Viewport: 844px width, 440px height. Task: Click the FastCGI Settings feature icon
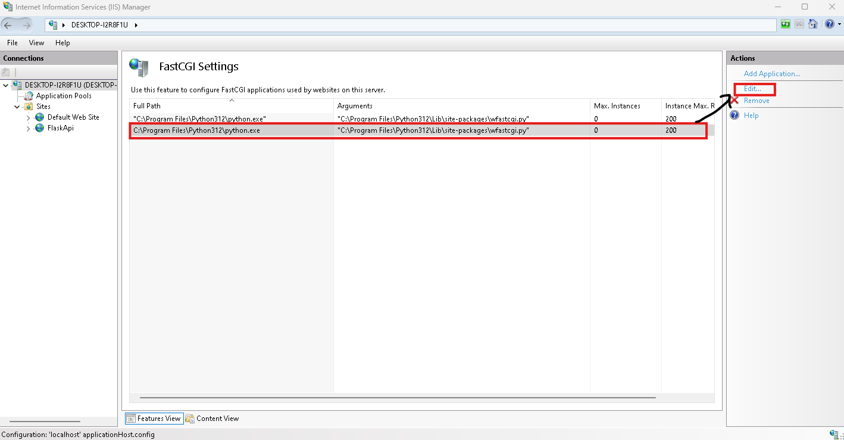(139, 67)
